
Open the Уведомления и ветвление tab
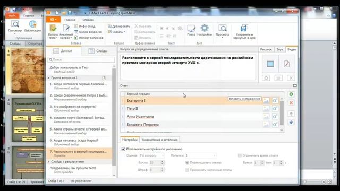(159, 140)
